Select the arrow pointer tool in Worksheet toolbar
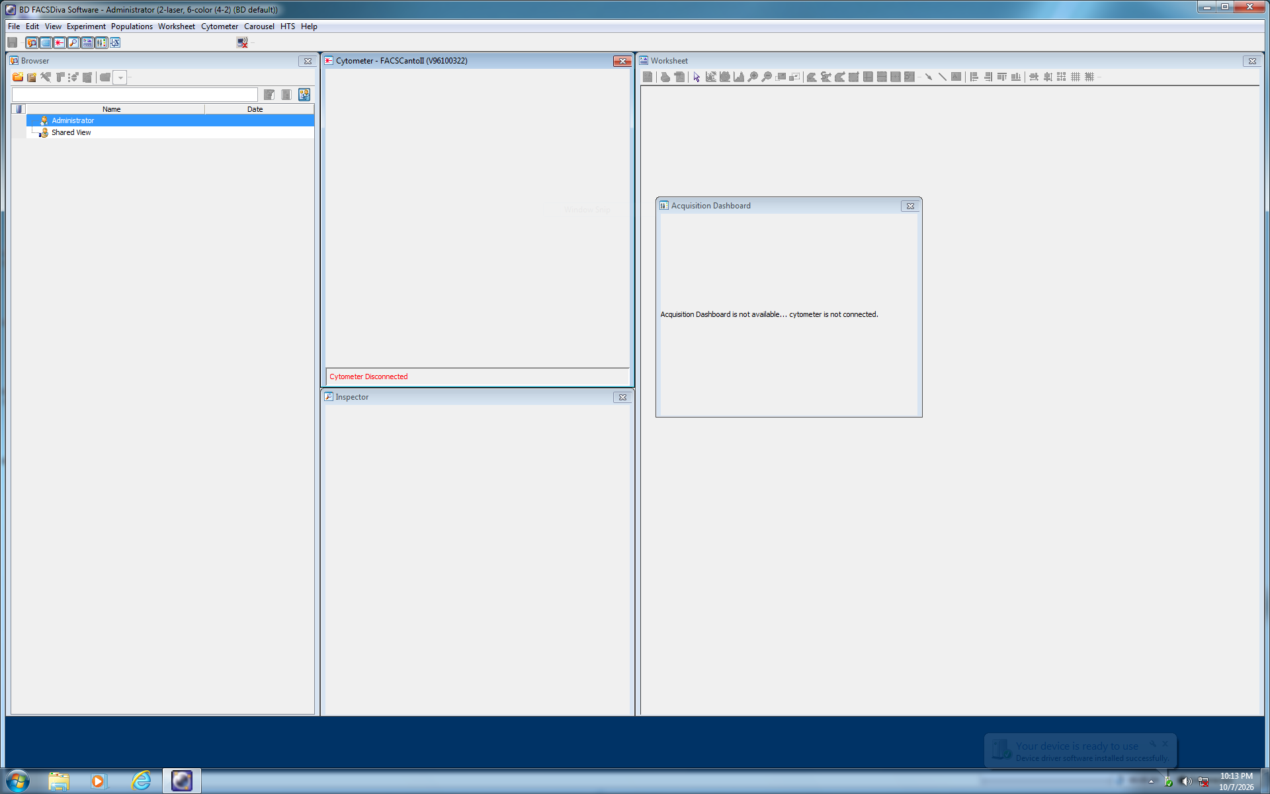The height and width of the screenshot is (794, 1270). click(x=697, y=77)
